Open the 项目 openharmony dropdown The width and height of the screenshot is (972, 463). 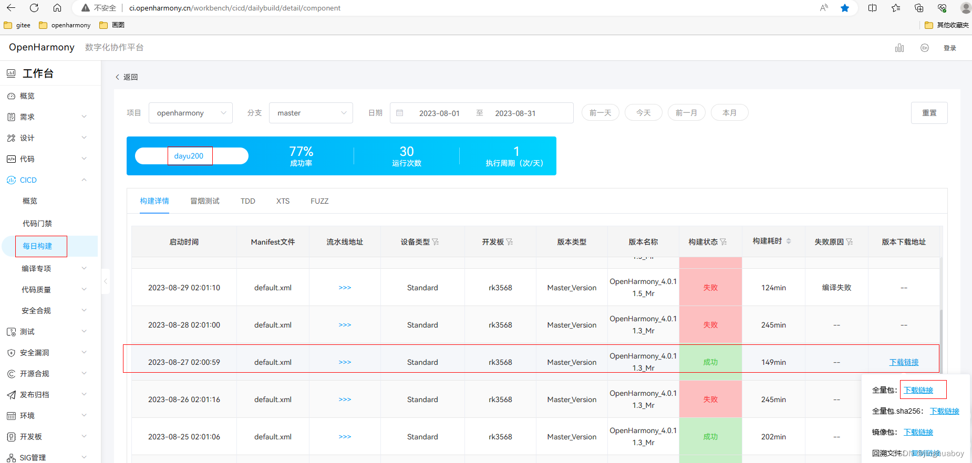point(191,113)
